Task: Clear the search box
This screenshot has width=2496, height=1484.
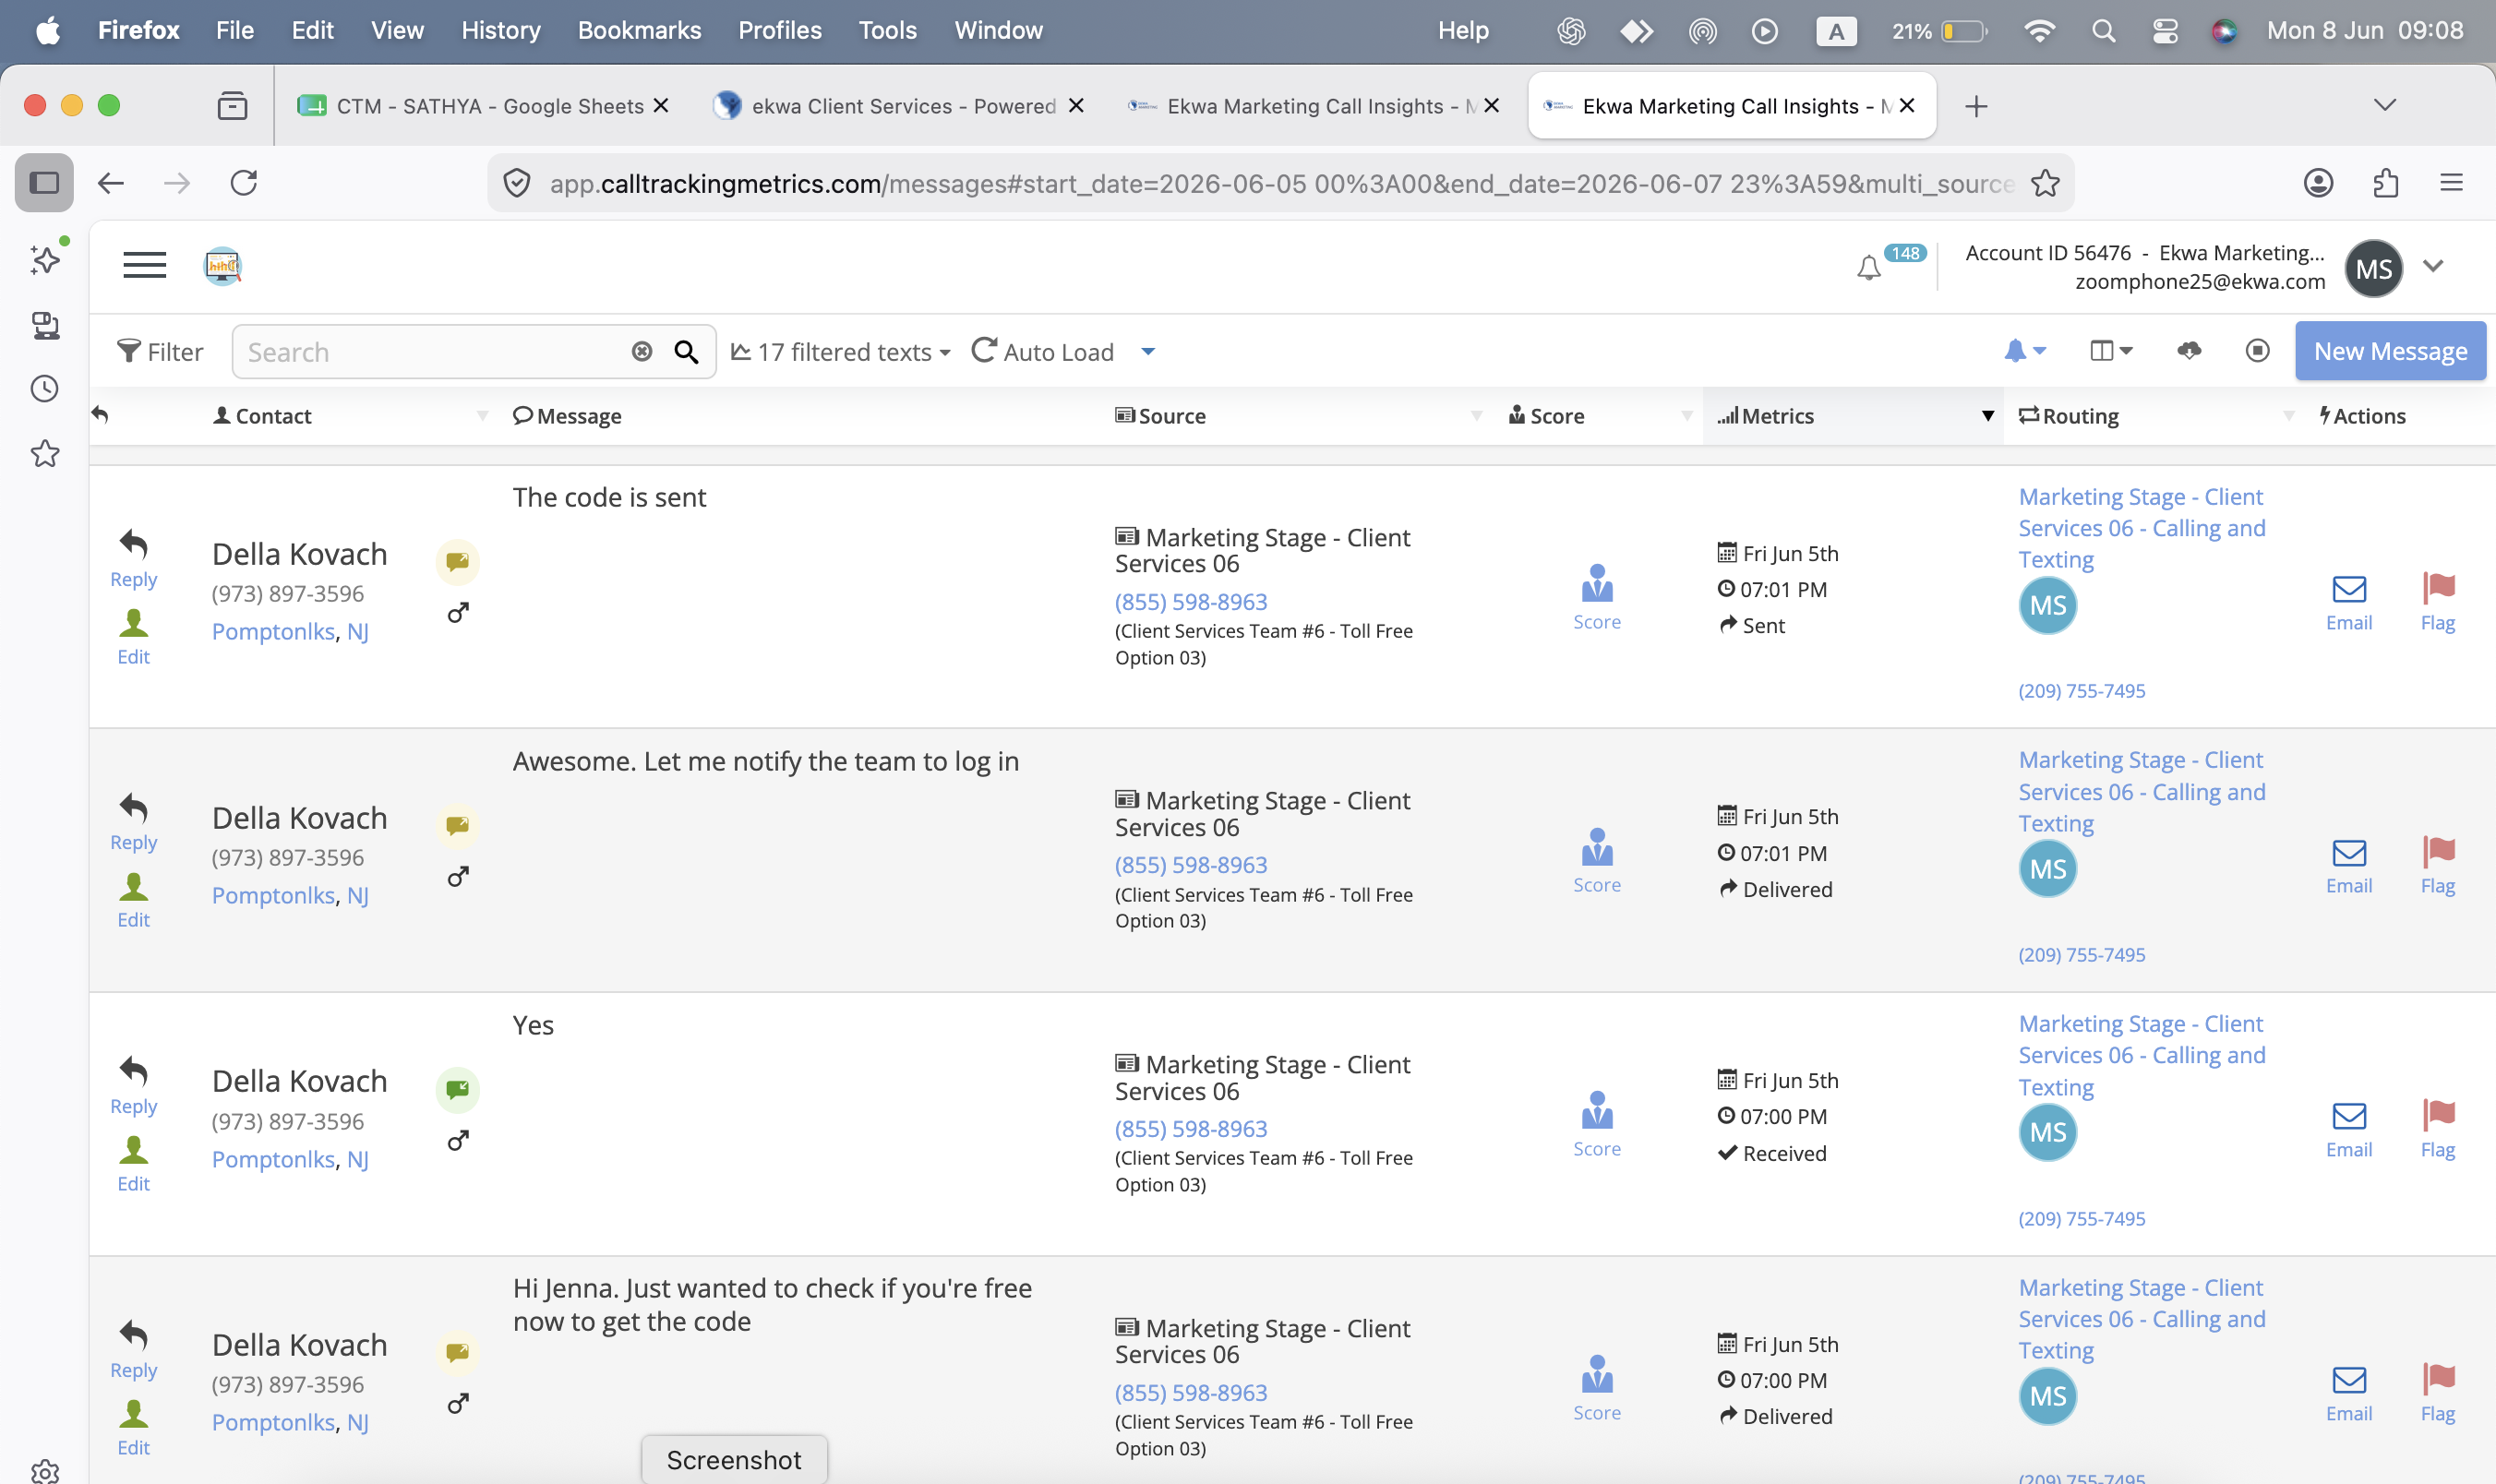Action: pyautogui.click(x=642, y=351)
